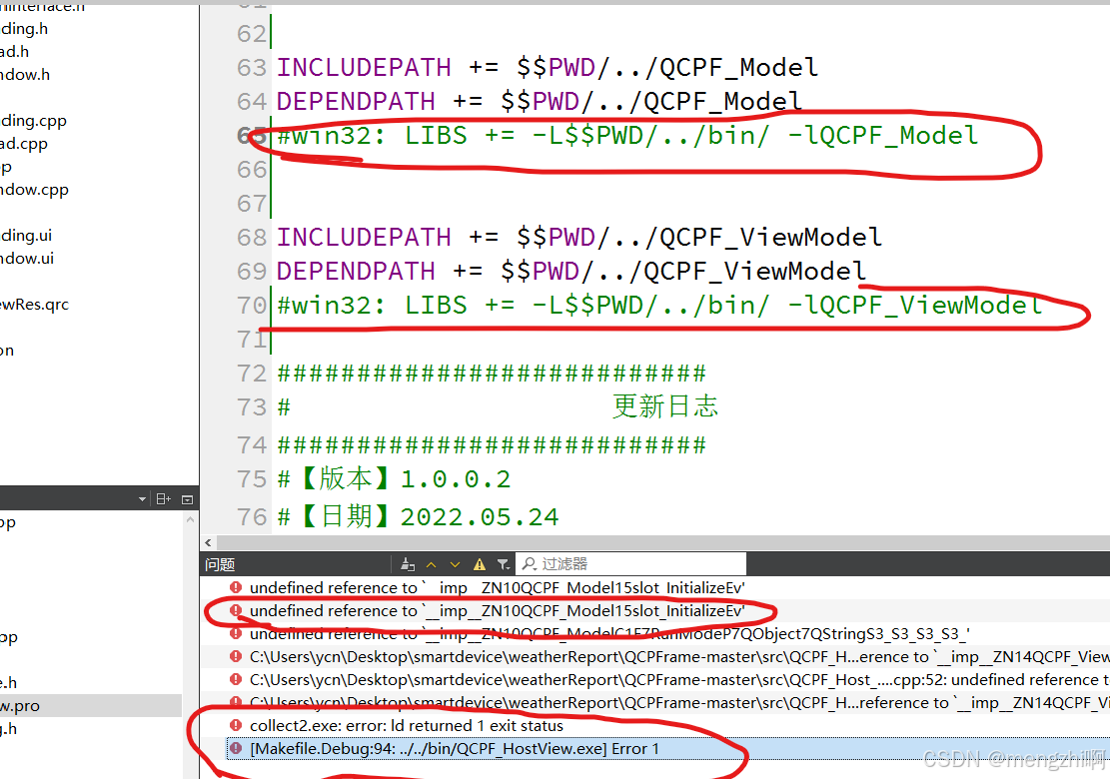Open ndow.cpp source file in tree
Screen dimensions: 1110x779
(34, 190)
